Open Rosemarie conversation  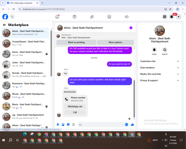(x=25, y=85)
